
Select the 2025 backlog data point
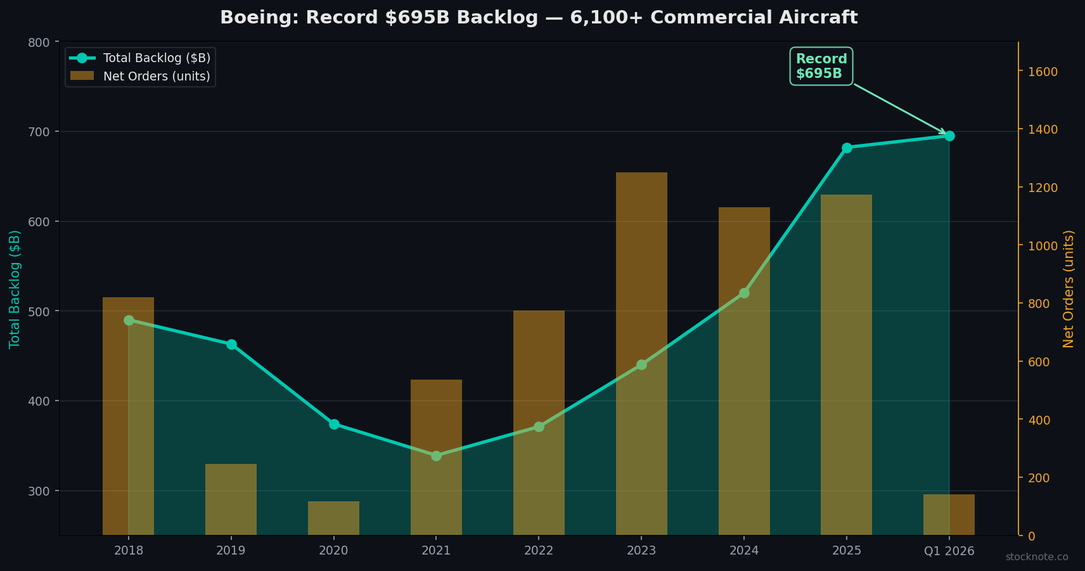tap(847, 148)
